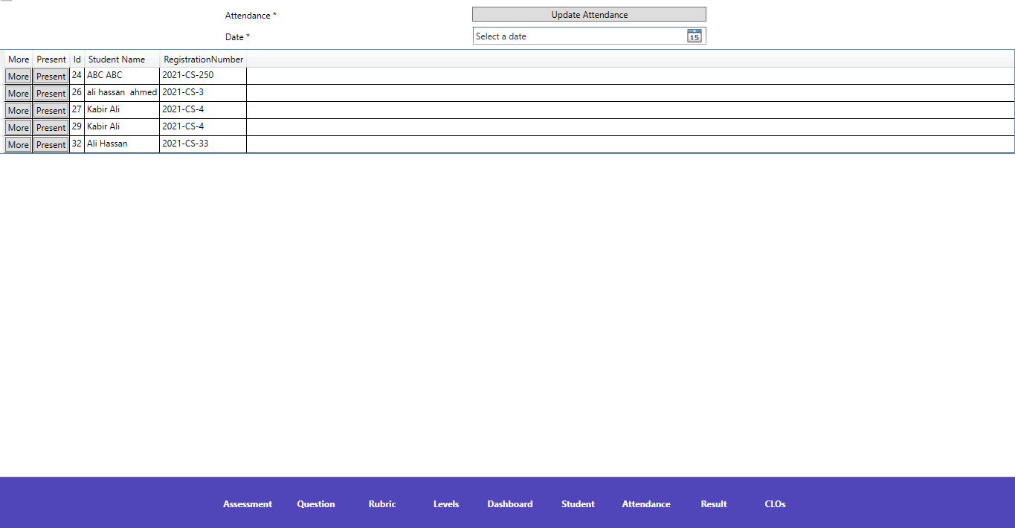Sort by the Student Name column header
Viewport: 1015px width, 528px height.
pyautogui.click(x=122, y=59)
